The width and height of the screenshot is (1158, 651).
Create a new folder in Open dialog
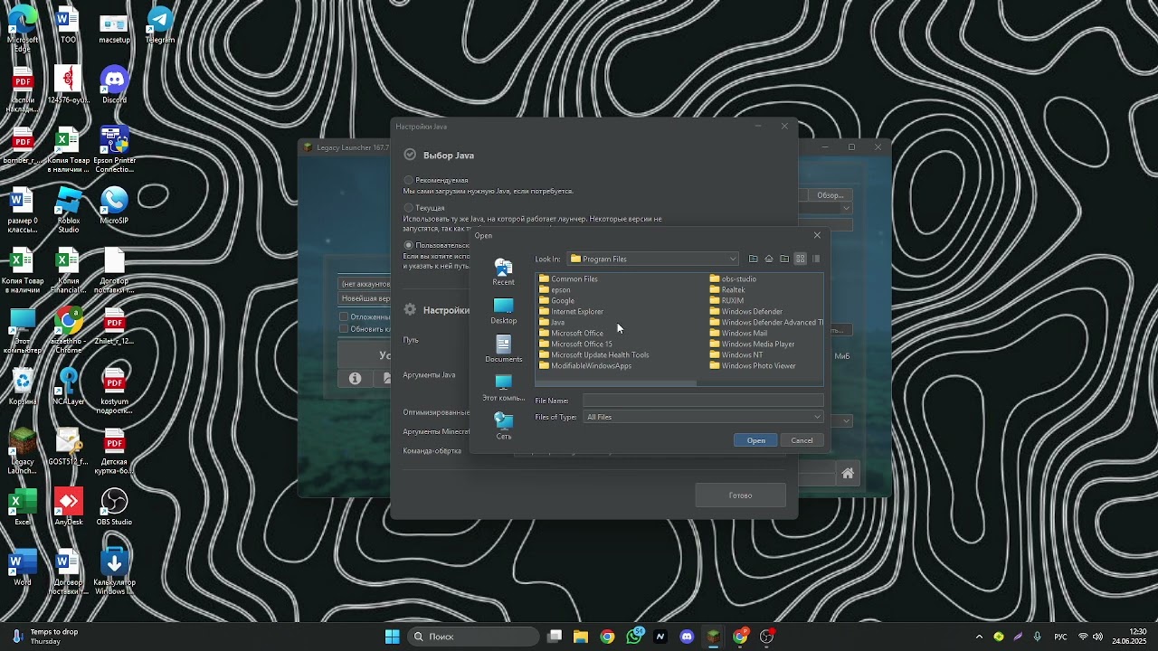(784, 259)
